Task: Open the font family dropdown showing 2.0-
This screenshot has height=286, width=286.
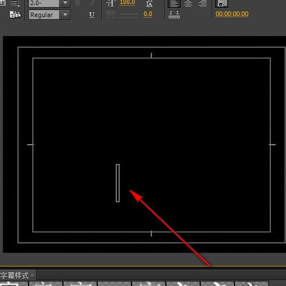Action: click(49, 3)
